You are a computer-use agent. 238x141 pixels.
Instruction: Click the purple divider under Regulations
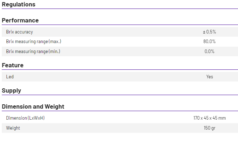coord(120,9)
